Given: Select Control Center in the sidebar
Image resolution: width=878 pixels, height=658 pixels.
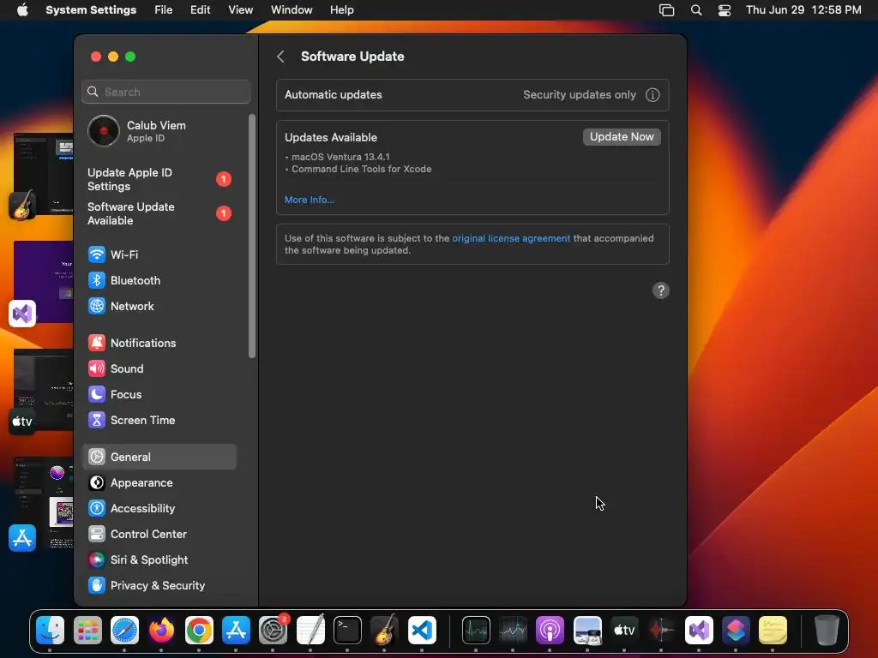Looking at the screenshot, I should point(159,534).
